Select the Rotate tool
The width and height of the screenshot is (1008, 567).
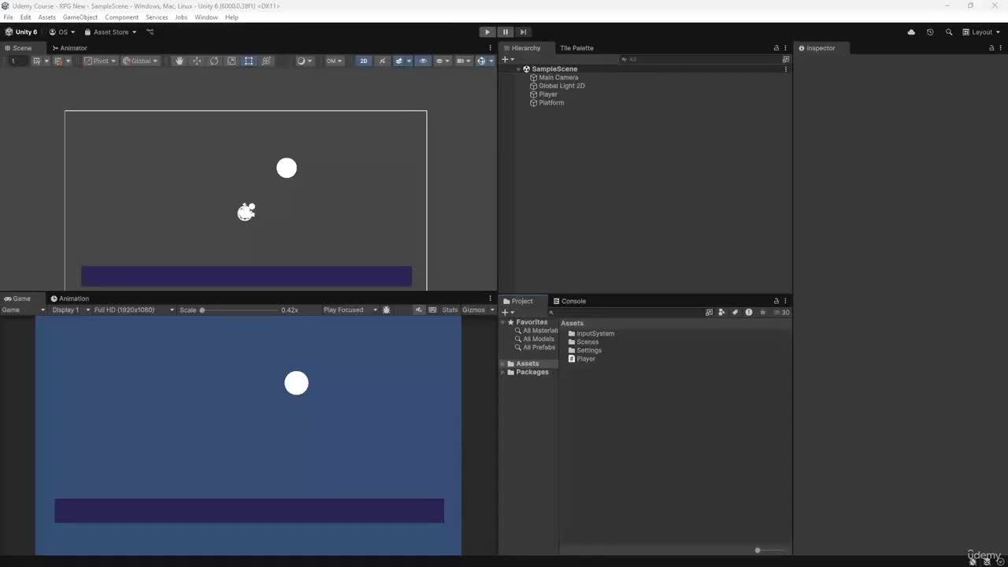point(214,61)
